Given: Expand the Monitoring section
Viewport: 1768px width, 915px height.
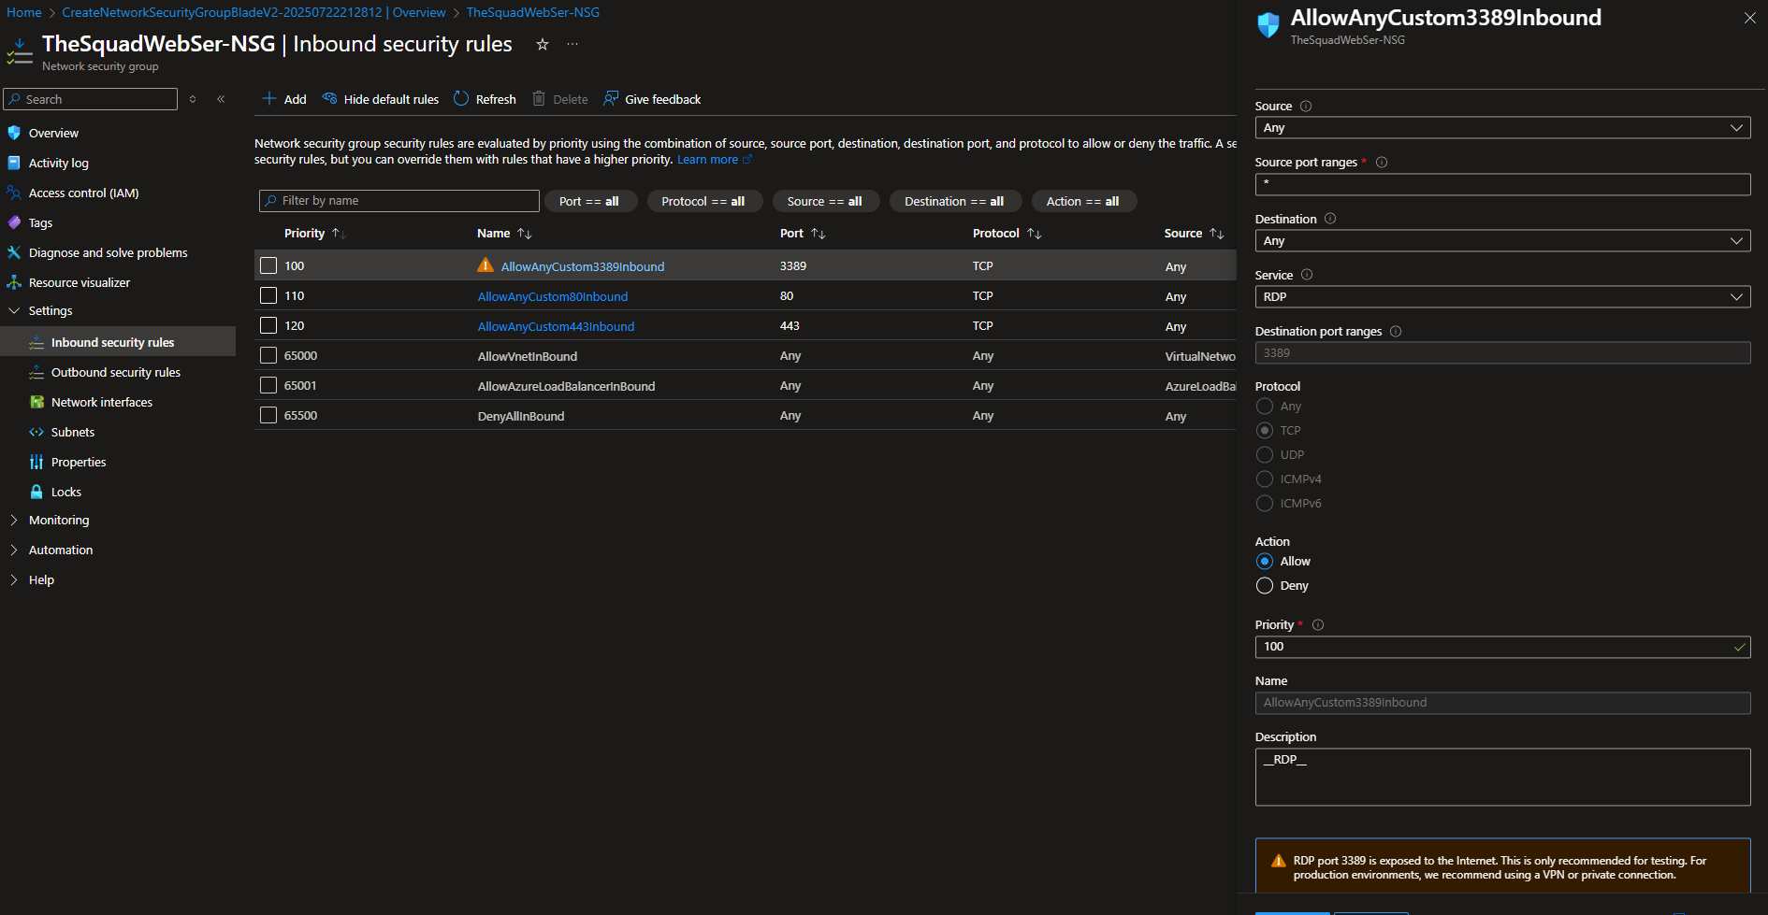Looking at the screenshot, I should tap(14, 520).
